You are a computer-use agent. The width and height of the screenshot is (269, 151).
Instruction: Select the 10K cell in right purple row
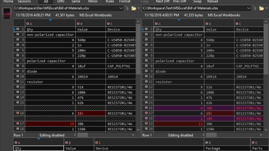click(x=219, y=119)
